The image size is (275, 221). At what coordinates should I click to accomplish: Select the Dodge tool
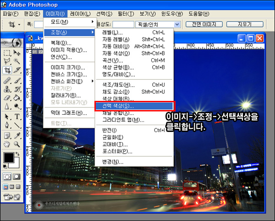[x=17, y=106]
